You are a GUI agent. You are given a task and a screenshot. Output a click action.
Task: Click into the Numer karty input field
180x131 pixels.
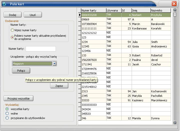click(x=41, y=49)
